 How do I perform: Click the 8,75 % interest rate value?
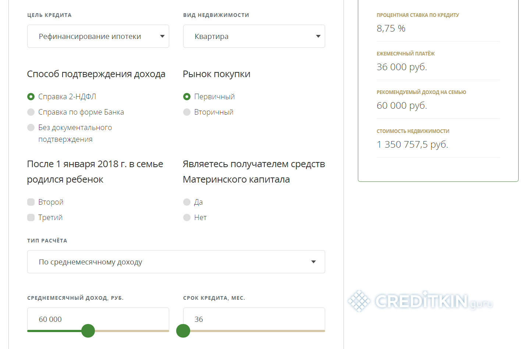click(391, 28)
